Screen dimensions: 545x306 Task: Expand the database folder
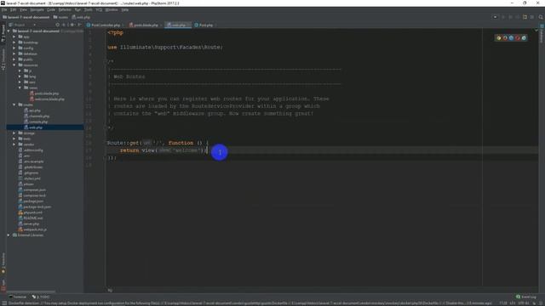tap(14, 54)
